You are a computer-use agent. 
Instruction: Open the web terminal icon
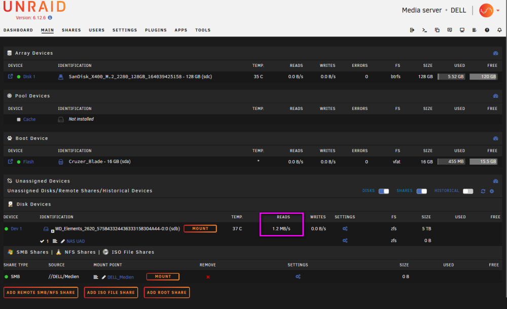click(x=424, y=30)
